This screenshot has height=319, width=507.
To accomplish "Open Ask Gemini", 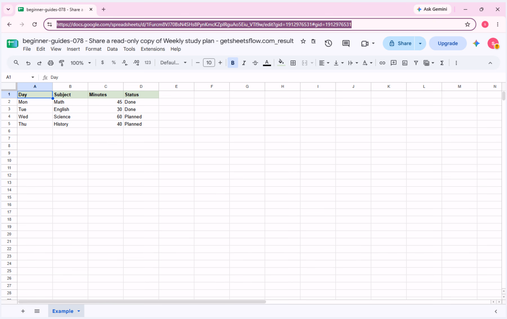I will tap(432, 9).
